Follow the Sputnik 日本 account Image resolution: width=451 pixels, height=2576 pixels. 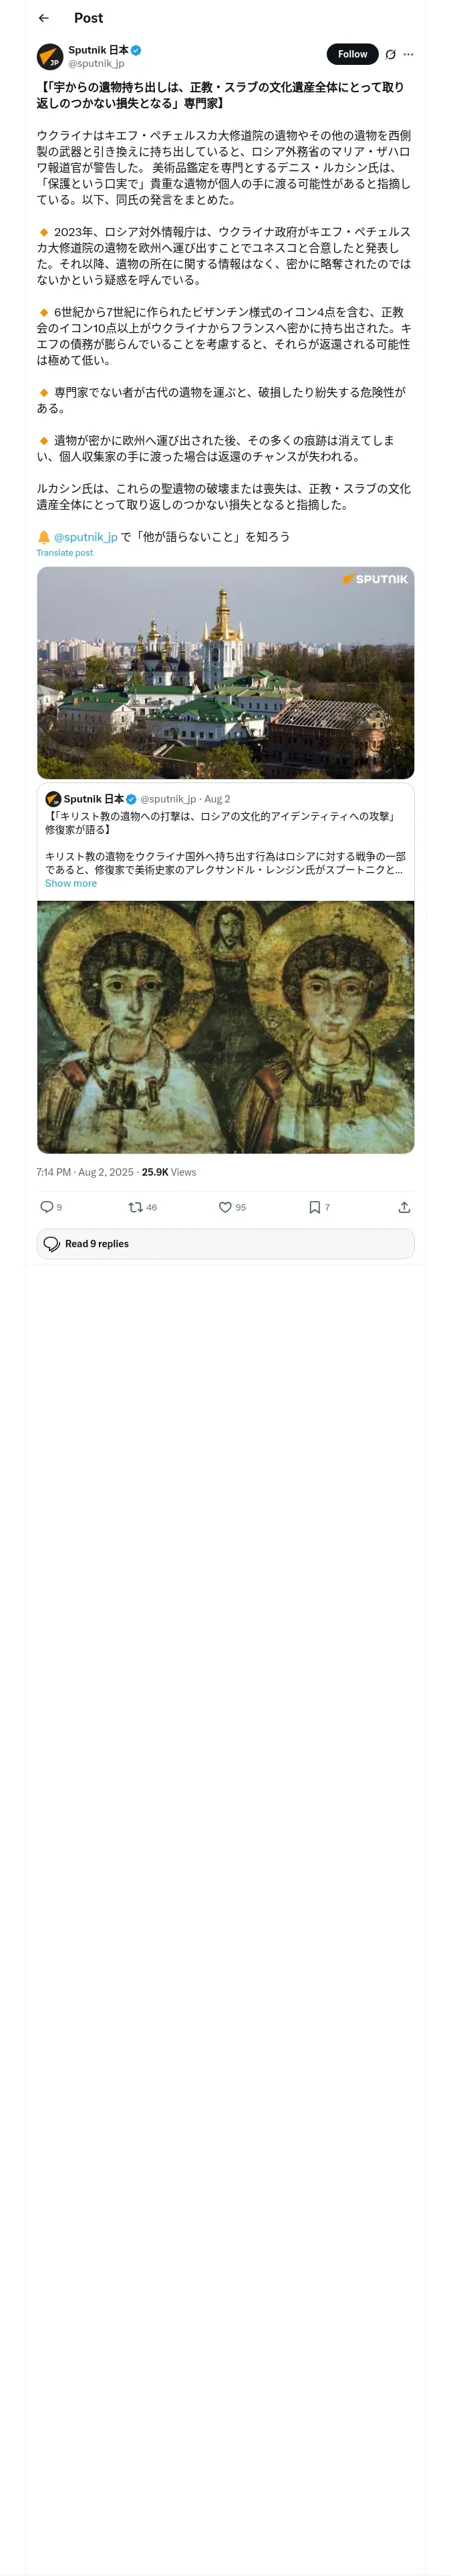click(x=352, y=54)
